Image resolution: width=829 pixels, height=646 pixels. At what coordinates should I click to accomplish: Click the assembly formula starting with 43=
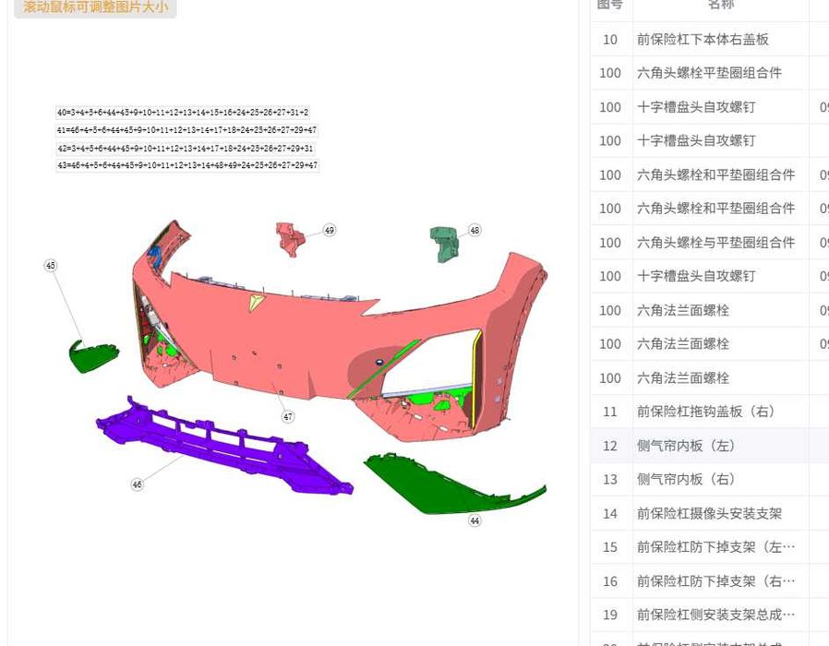(x=187, y=165)
